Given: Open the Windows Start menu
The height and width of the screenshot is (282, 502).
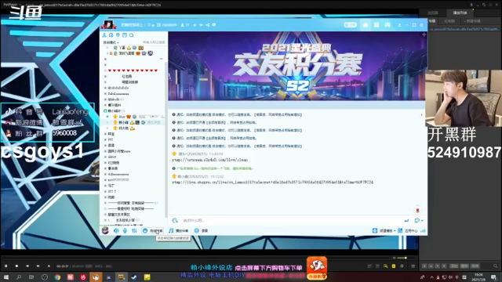Looking at the screenshot, I should click(x=5, y=277).
